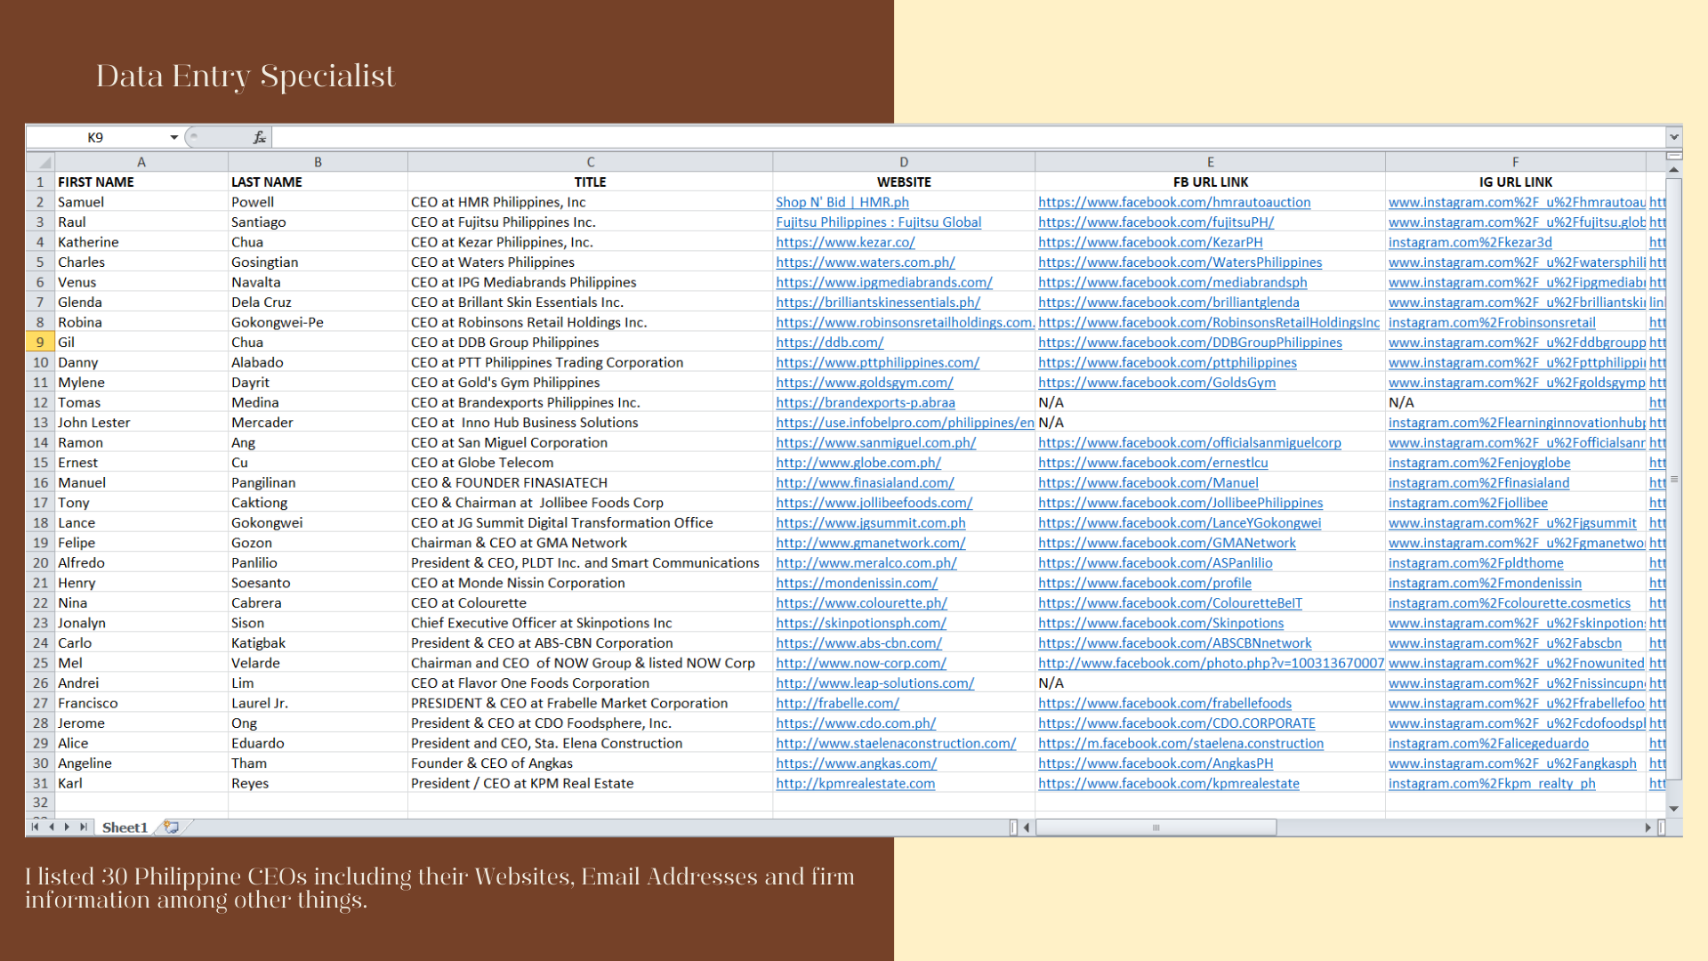This screenshot has height=961, width=1708.
Task: Open the Facebook GoldsGym link
Action: click(1156, 383)
